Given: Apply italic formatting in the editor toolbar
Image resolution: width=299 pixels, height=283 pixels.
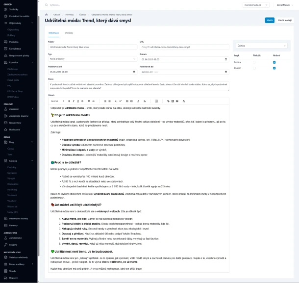Looking at the screenshot, I should click(73, 101).
